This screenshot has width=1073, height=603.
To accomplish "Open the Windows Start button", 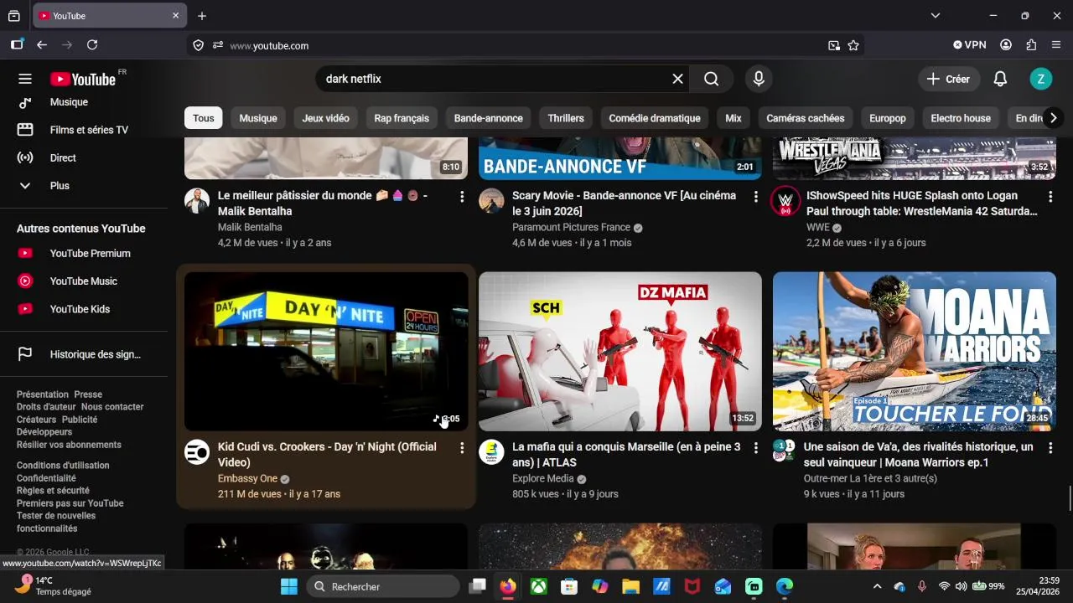I will tap(288, 586).
